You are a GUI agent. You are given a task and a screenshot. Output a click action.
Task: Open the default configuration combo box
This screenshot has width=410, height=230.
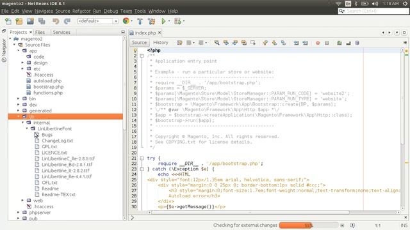pyautogui.click(x=98, y=21)
